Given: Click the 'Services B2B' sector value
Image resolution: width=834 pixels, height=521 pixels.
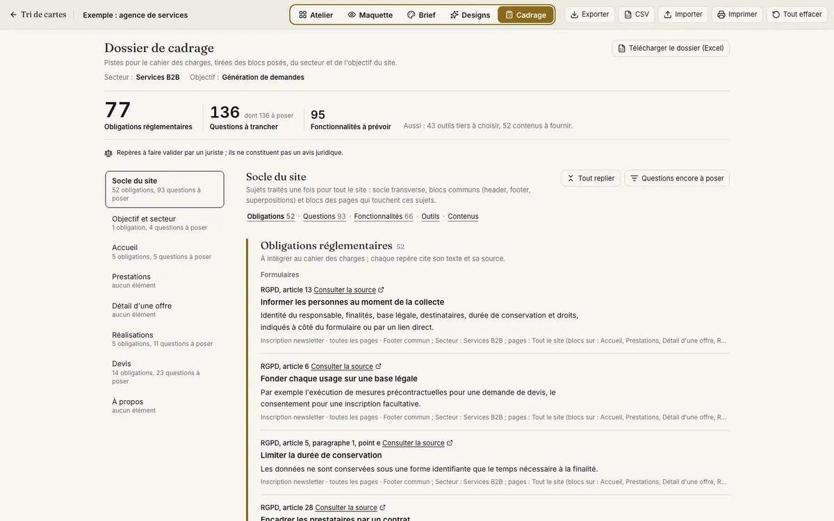Looking at the screenshot, I should point(158,77).
